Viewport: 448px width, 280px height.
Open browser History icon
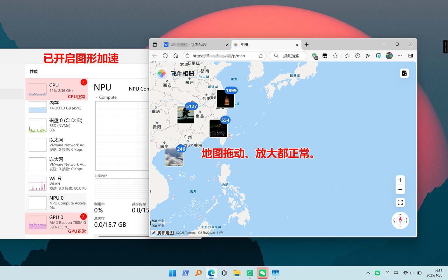[358, 56]
